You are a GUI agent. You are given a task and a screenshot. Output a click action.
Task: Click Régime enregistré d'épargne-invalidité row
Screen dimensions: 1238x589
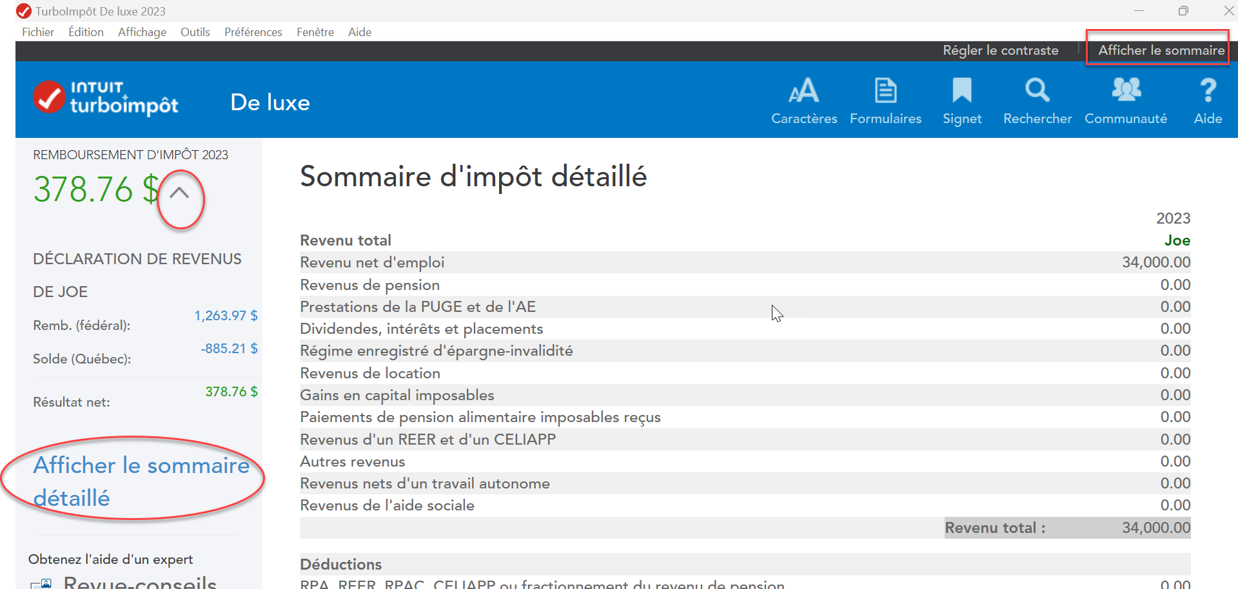745,351
